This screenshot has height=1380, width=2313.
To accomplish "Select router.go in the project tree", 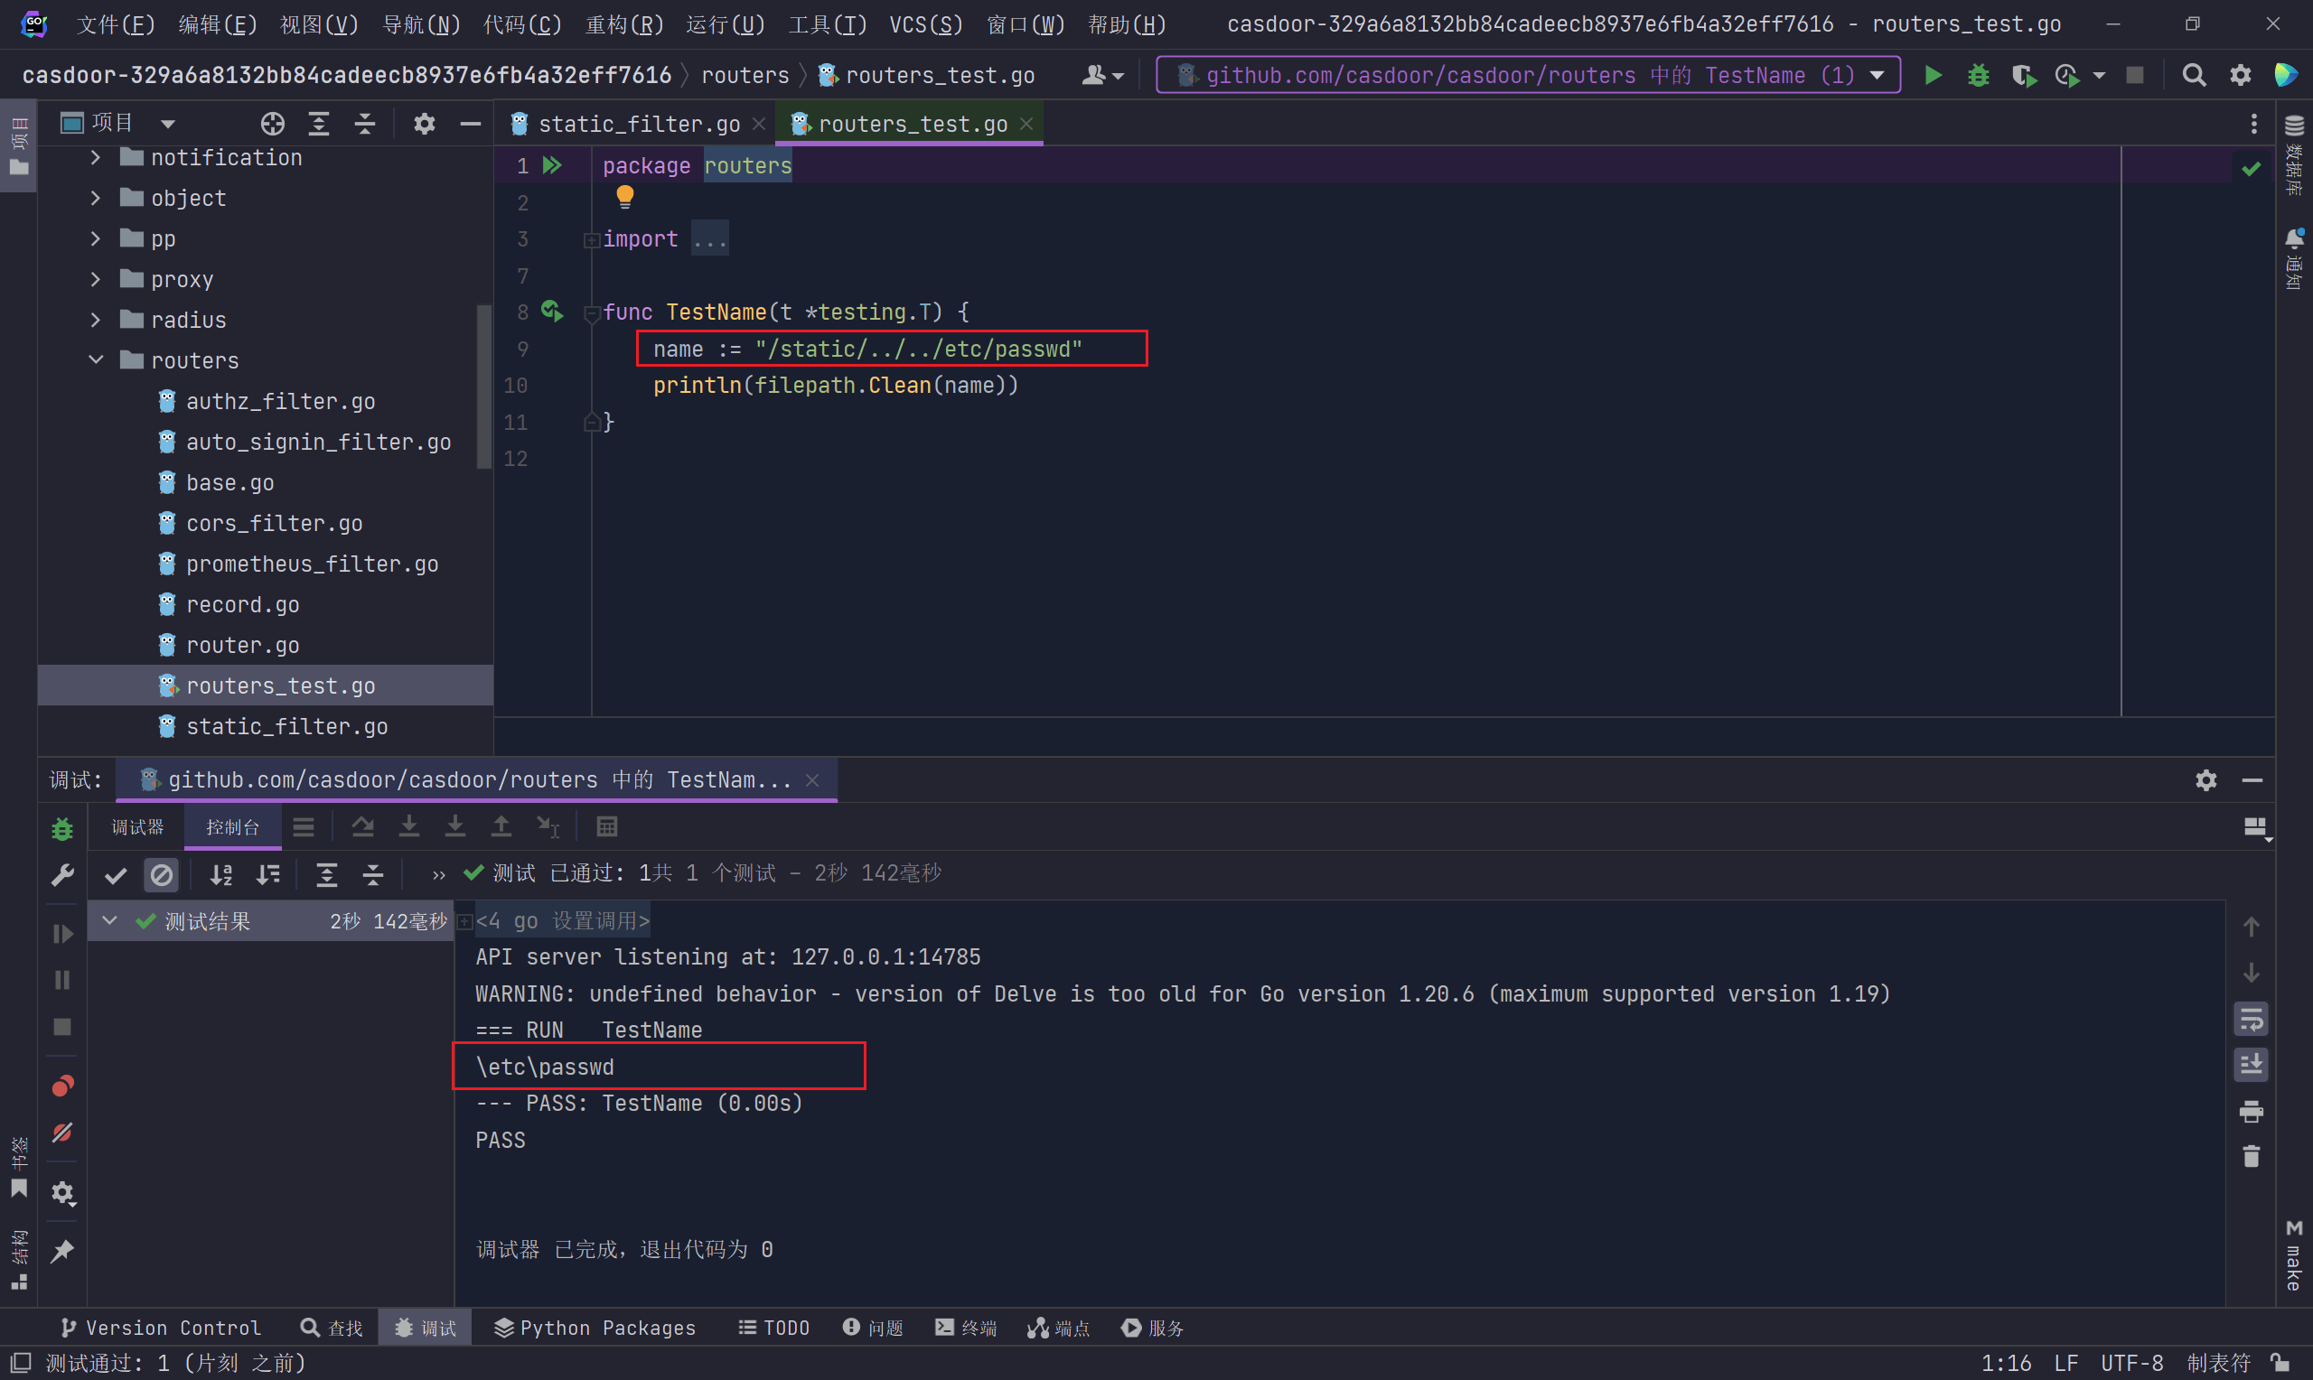I will 242,646.
